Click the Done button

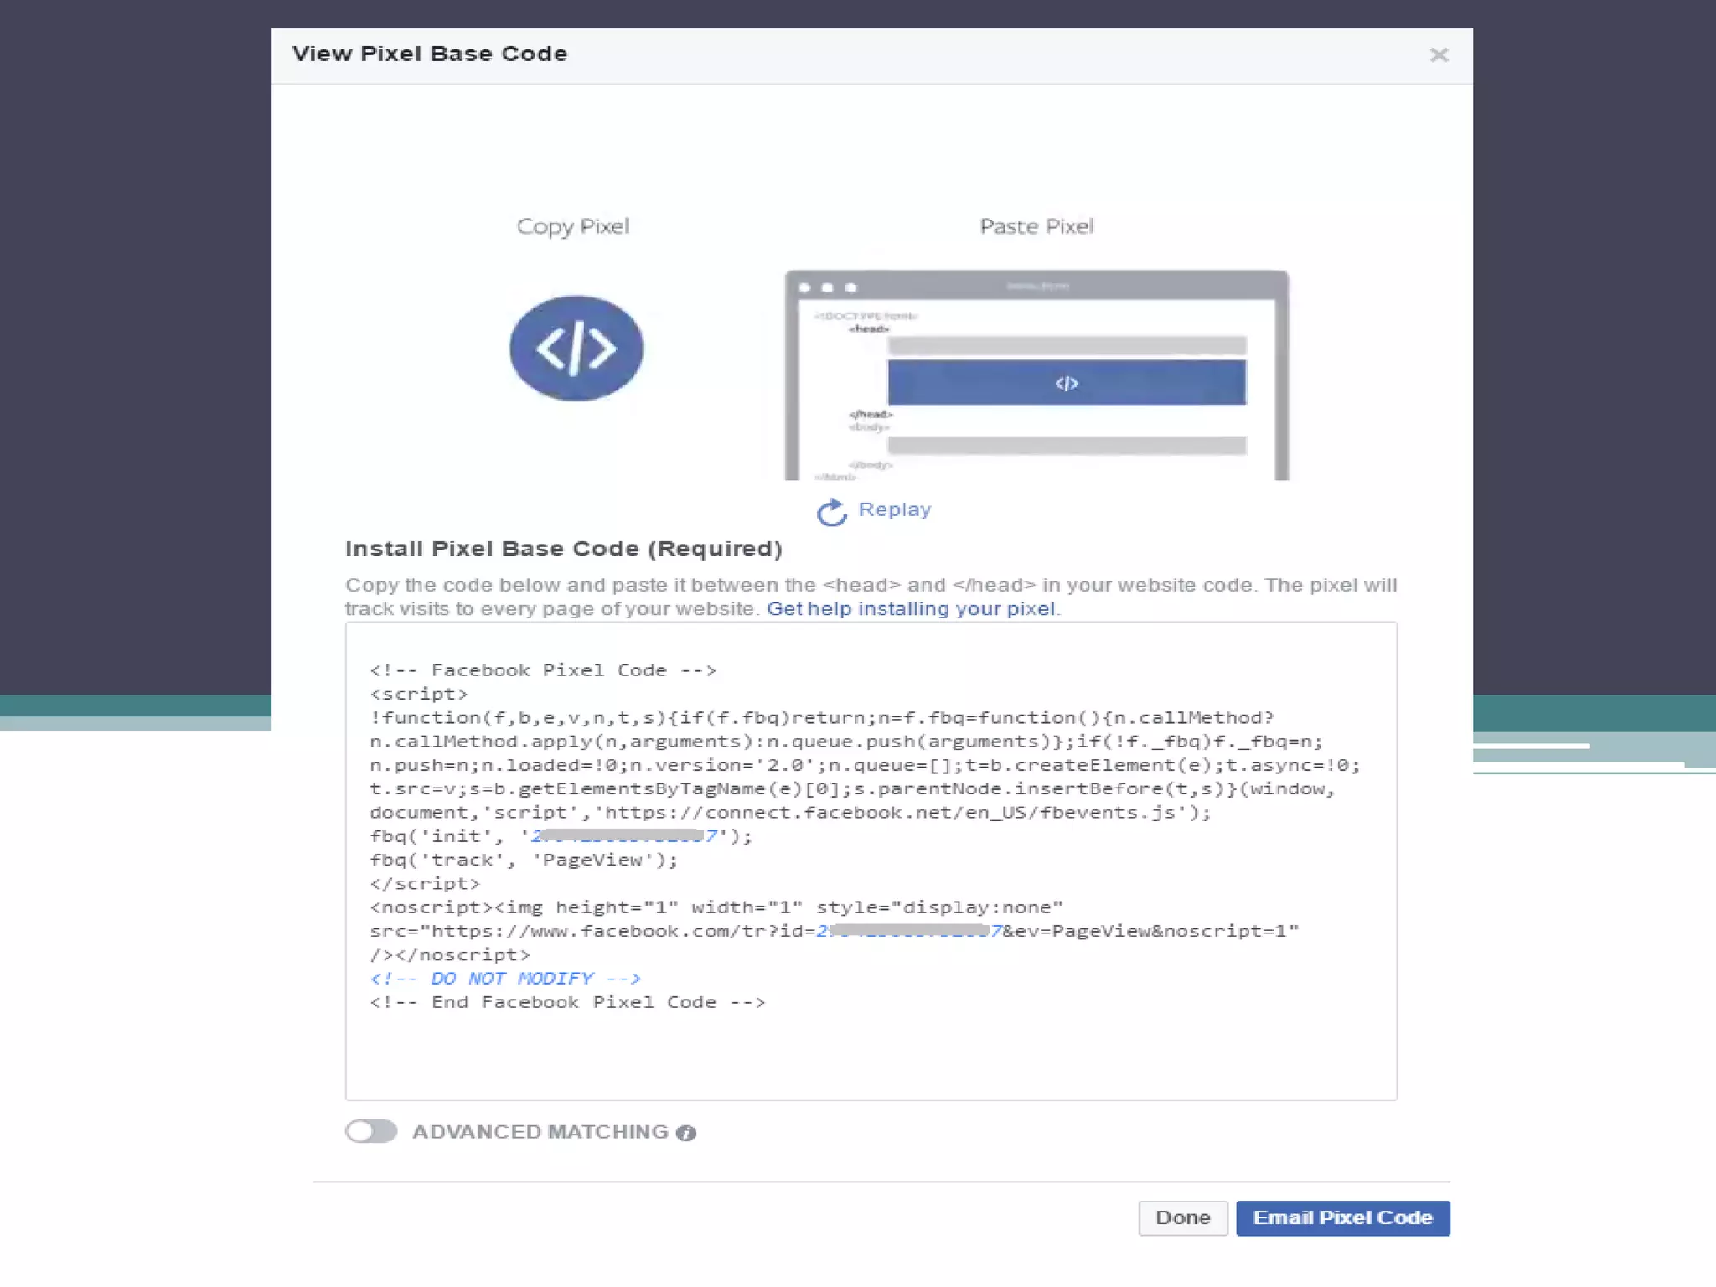pos(1182,1217)
